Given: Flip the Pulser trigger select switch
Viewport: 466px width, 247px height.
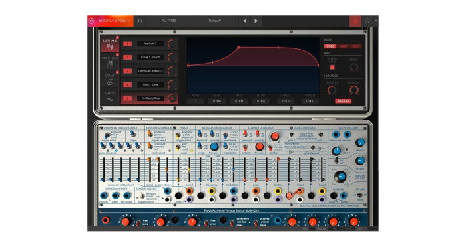Looking at the screenshot, I should pos(178,135).
